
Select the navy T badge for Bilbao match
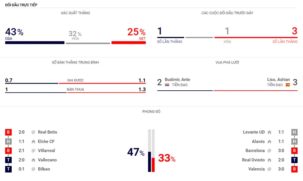8,169
